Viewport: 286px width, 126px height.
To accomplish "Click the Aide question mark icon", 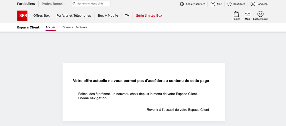I will 213,4.
